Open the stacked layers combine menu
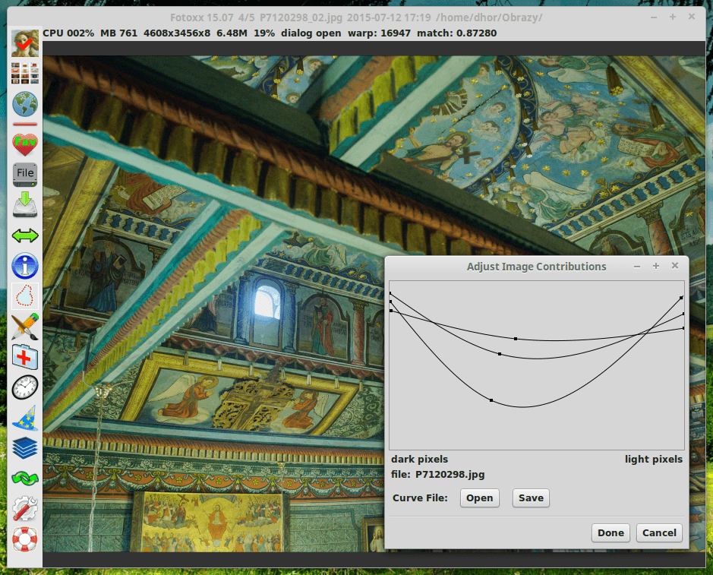This screenshot has height=575, width=713. [25, 447]
